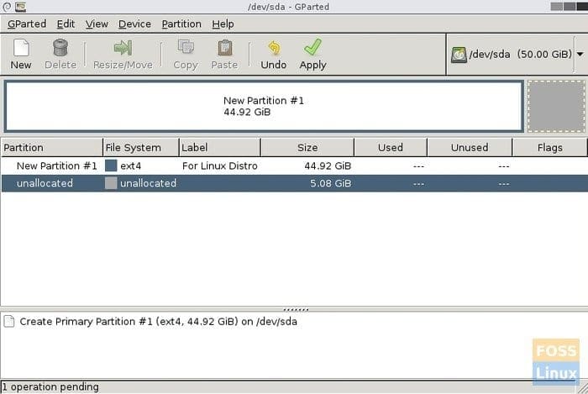
Task: Sort by the File System column header
Action: 141,147
